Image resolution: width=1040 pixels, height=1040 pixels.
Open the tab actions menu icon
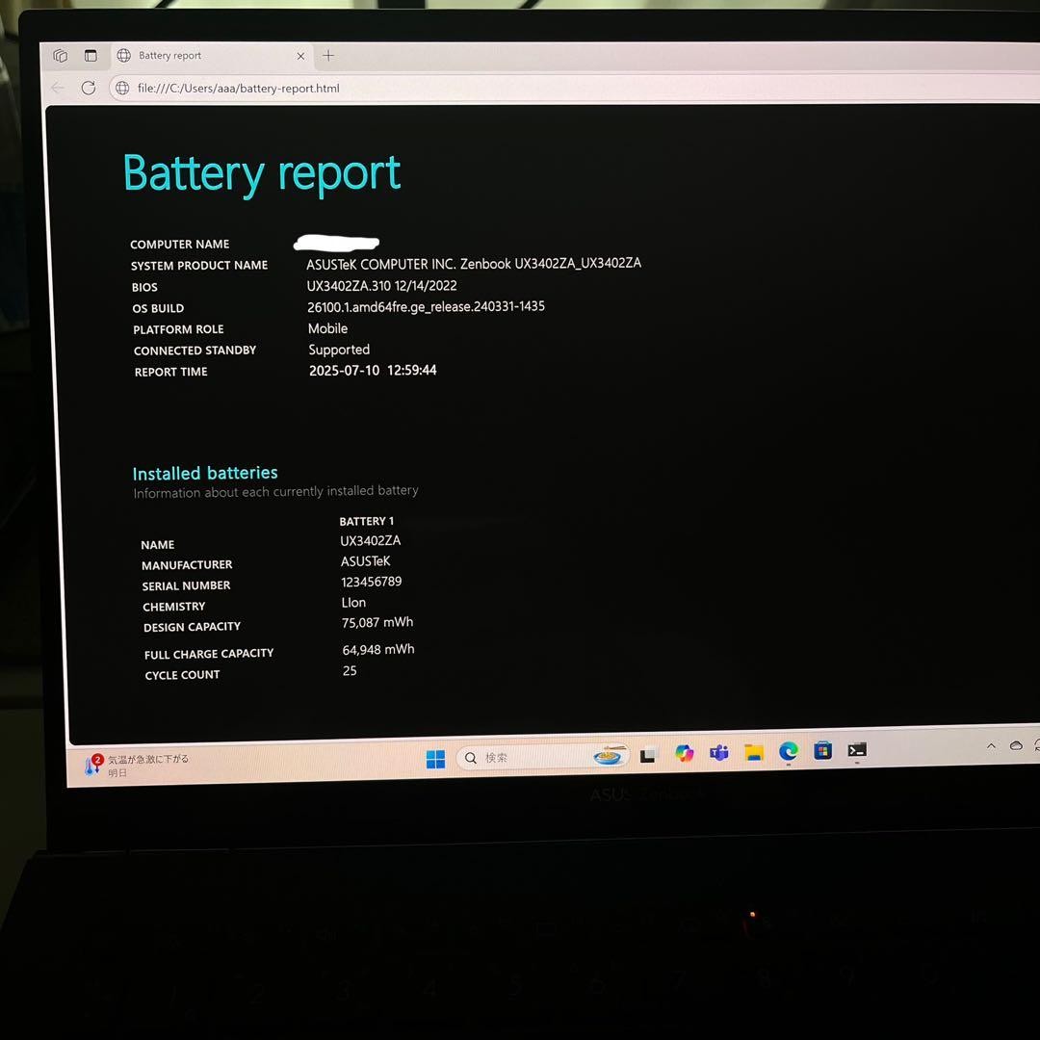(x=91, y=56)
